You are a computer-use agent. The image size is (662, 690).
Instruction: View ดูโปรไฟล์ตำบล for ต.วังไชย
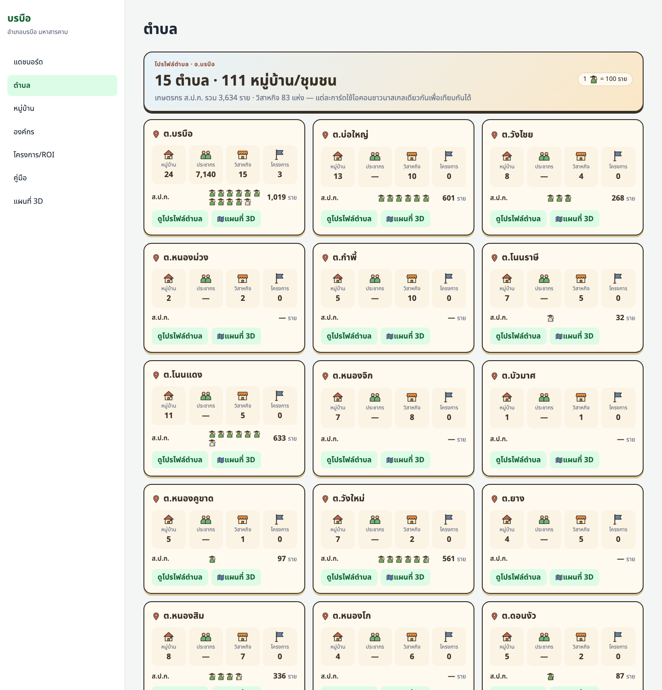518,218
